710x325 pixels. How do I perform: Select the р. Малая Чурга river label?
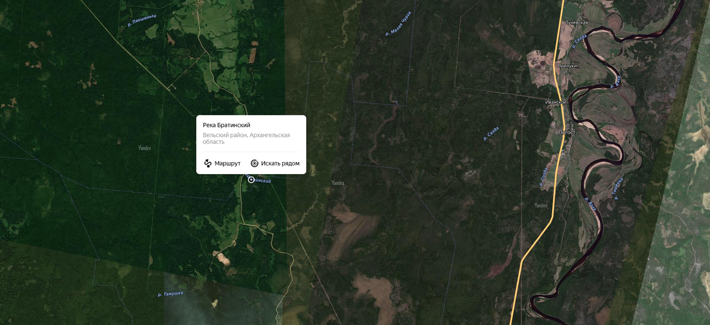(x=398, y=24)
